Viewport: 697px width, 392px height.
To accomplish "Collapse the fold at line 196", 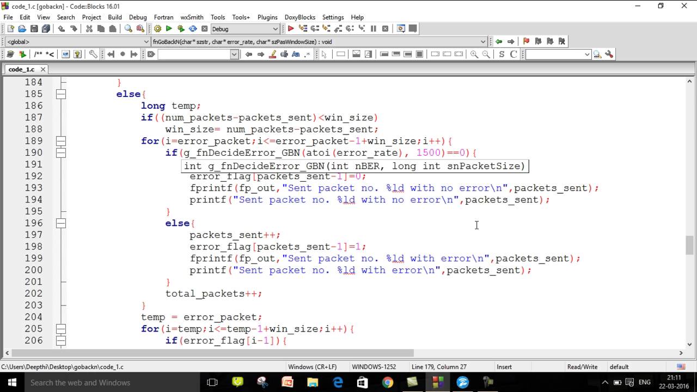I will click(61, 223).
